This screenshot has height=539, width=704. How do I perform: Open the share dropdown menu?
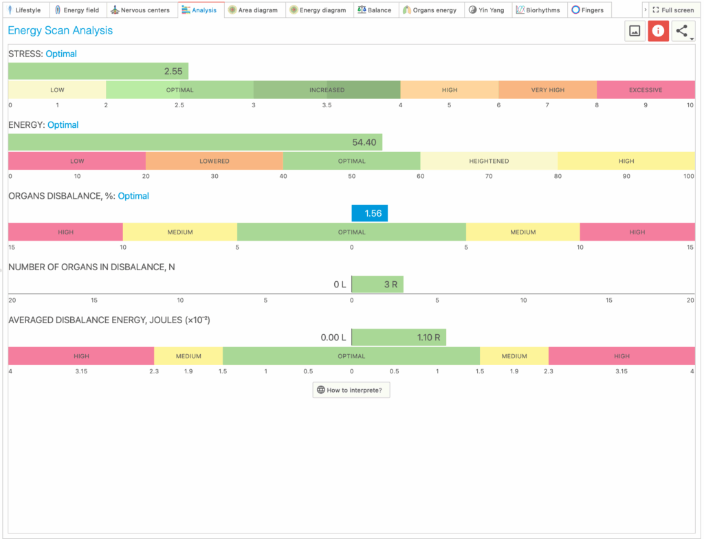(683, 31)
